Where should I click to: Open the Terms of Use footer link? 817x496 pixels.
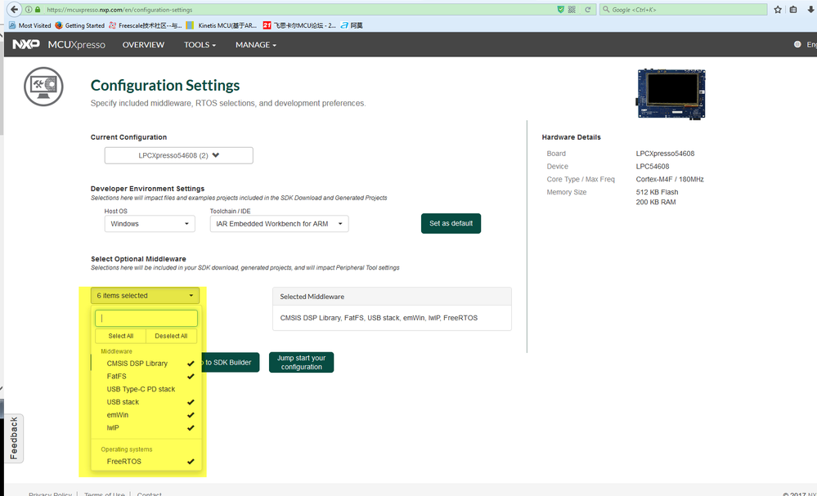104,494
